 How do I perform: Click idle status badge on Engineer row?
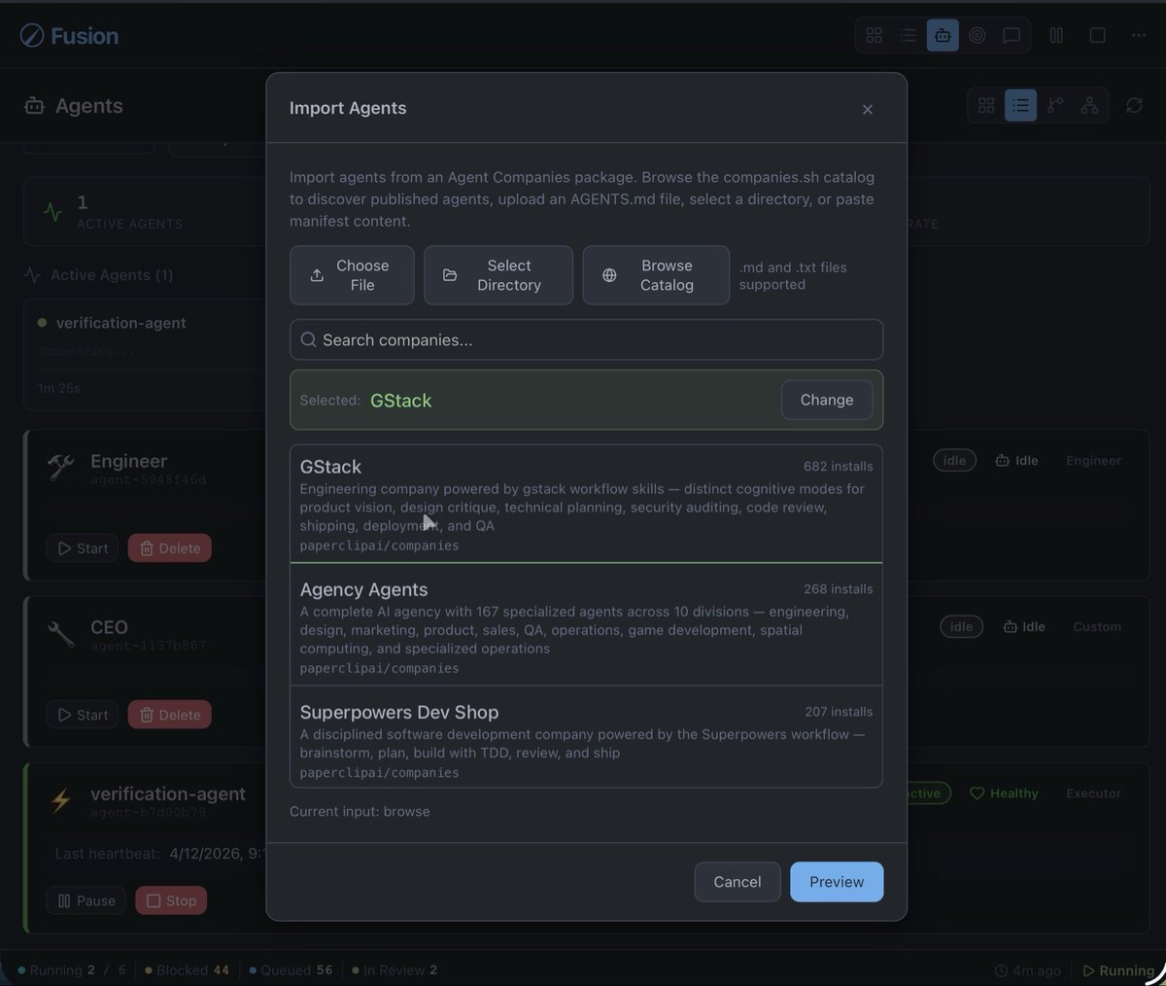(955, 460)
